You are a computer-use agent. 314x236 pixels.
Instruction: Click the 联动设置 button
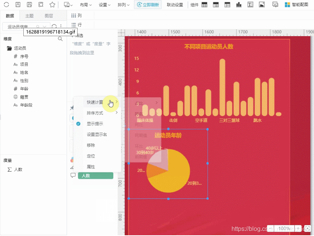point(175,5)
